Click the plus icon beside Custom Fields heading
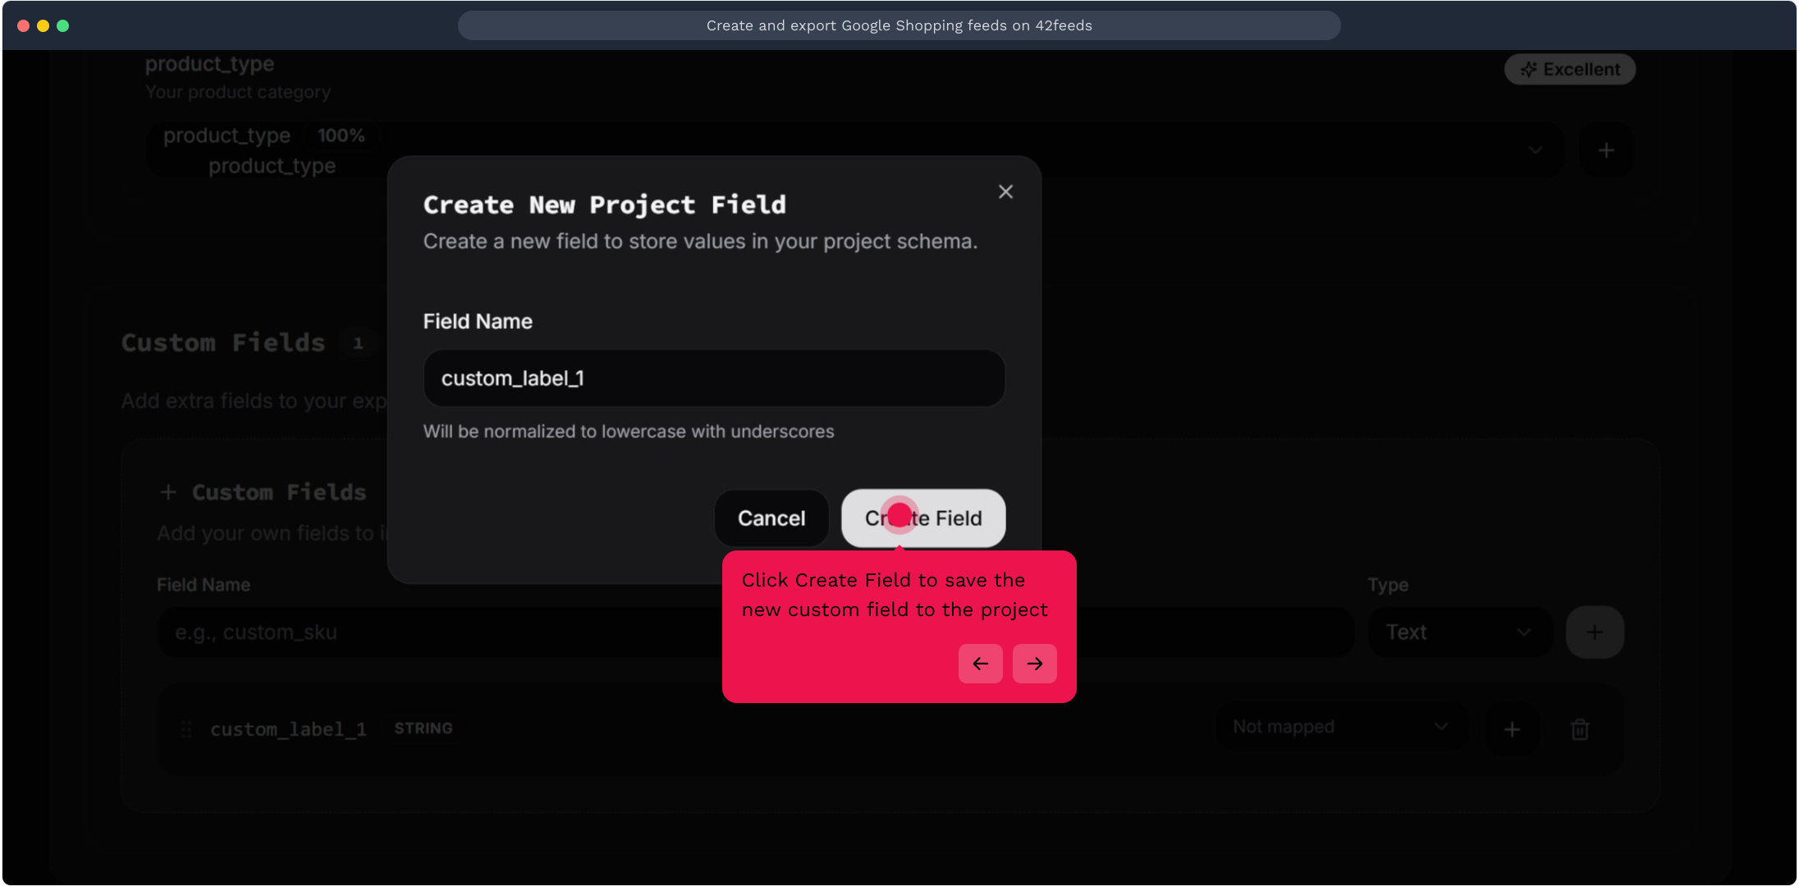 [x=168, y=492]
